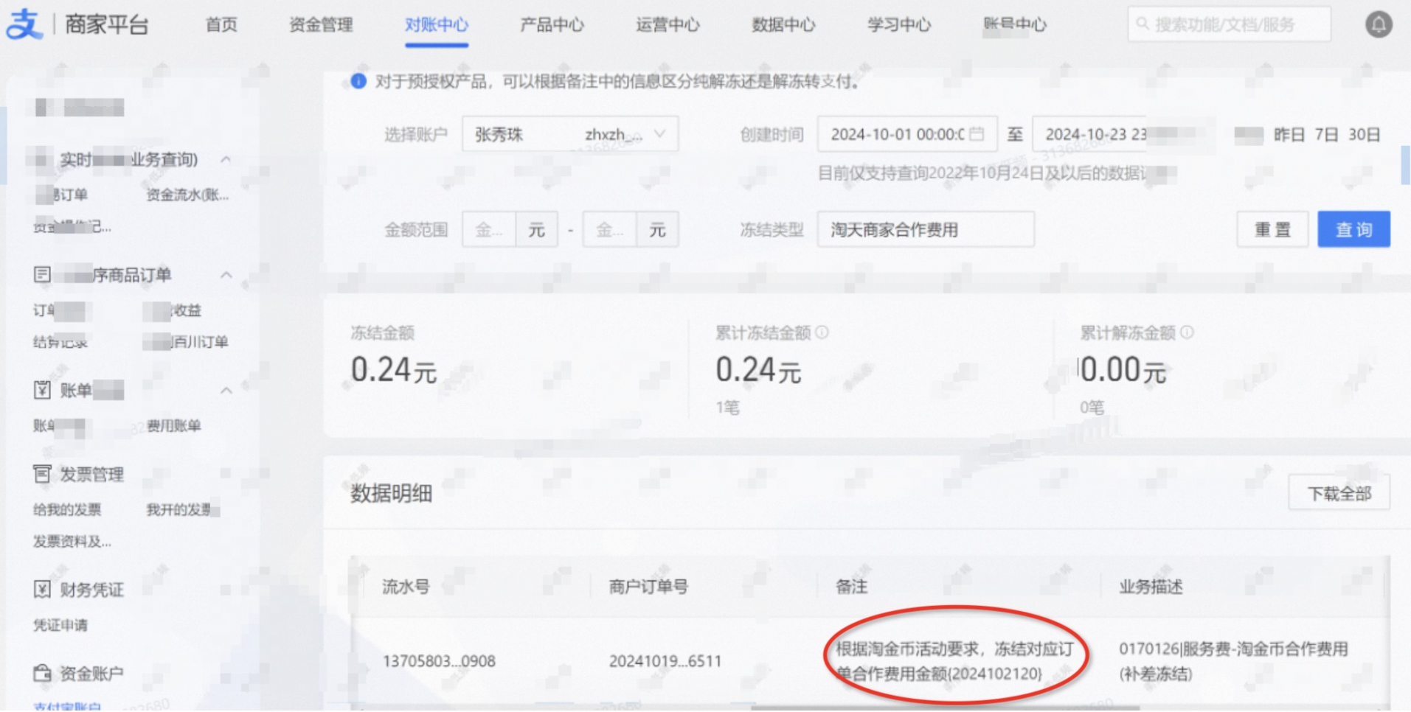
Task: Open 百川订单 in sidebar
Action: click(x=199, y=342)
